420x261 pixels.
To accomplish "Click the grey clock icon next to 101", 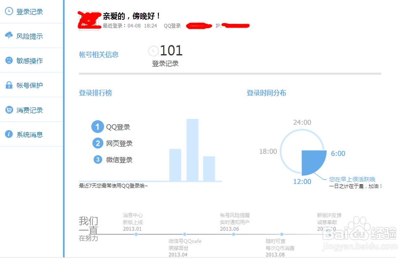I will point(153,51).
